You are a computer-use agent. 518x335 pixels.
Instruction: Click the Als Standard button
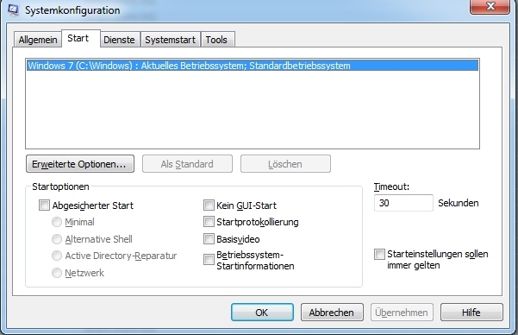[187, 164]
